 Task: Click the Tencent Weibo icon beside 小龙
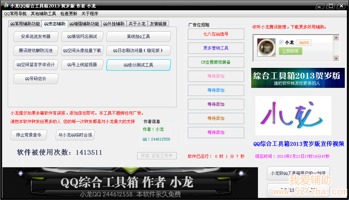coord(281,42)
